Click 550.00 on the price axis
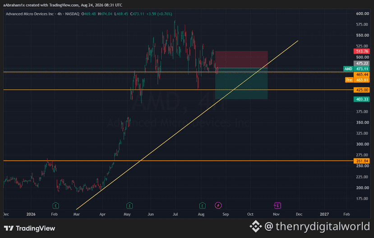This screenshot has height=238, width=374. (x=362, y=35)
